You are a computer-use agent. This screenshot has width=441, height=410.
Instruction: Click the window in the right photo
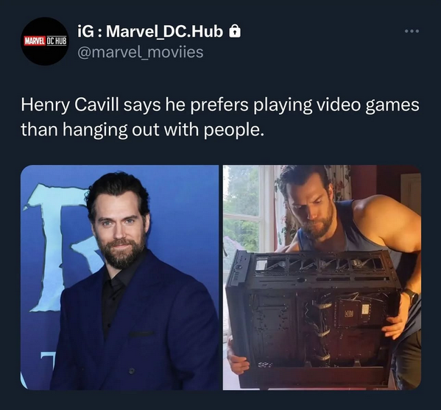coord(244,208)
